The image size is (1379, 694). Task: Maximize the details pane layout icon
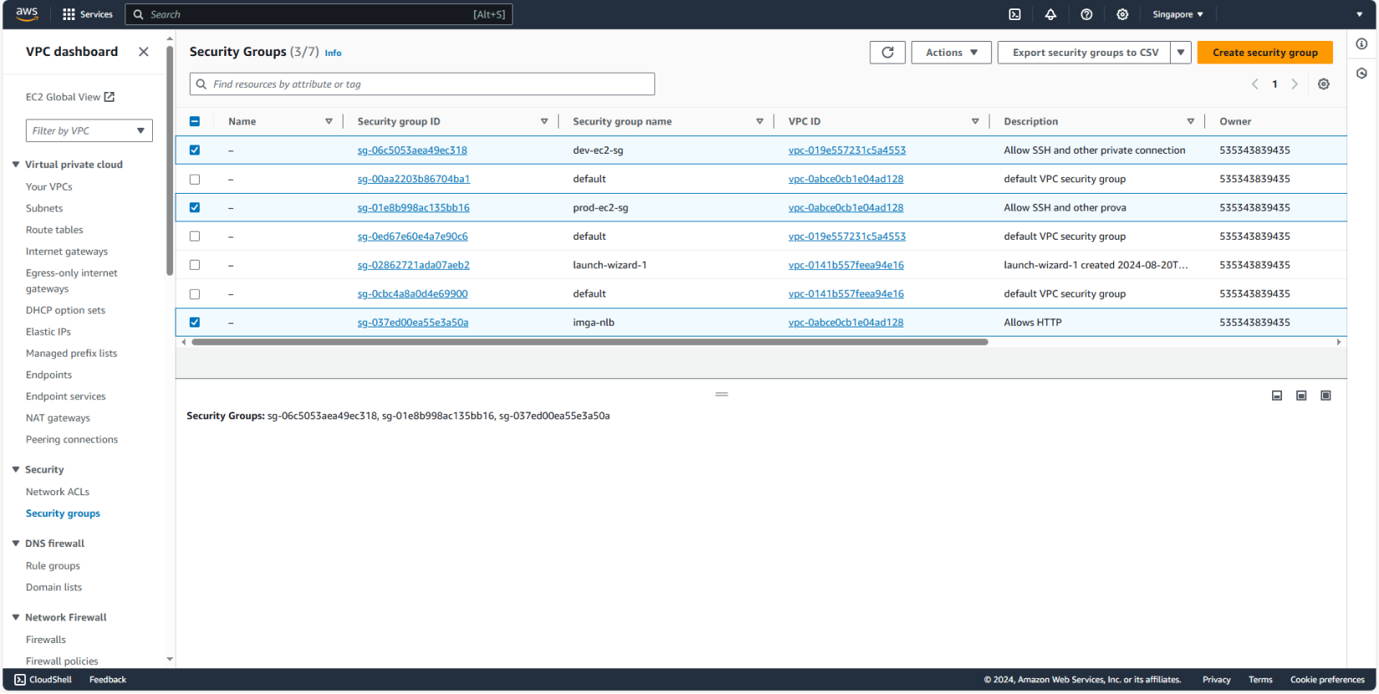(1326, 396)
